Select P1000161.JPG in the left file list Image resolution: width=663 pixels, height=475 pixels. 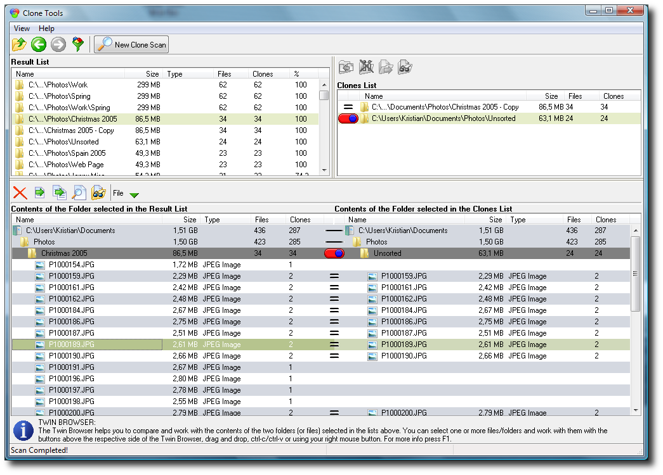pos(71,288)
